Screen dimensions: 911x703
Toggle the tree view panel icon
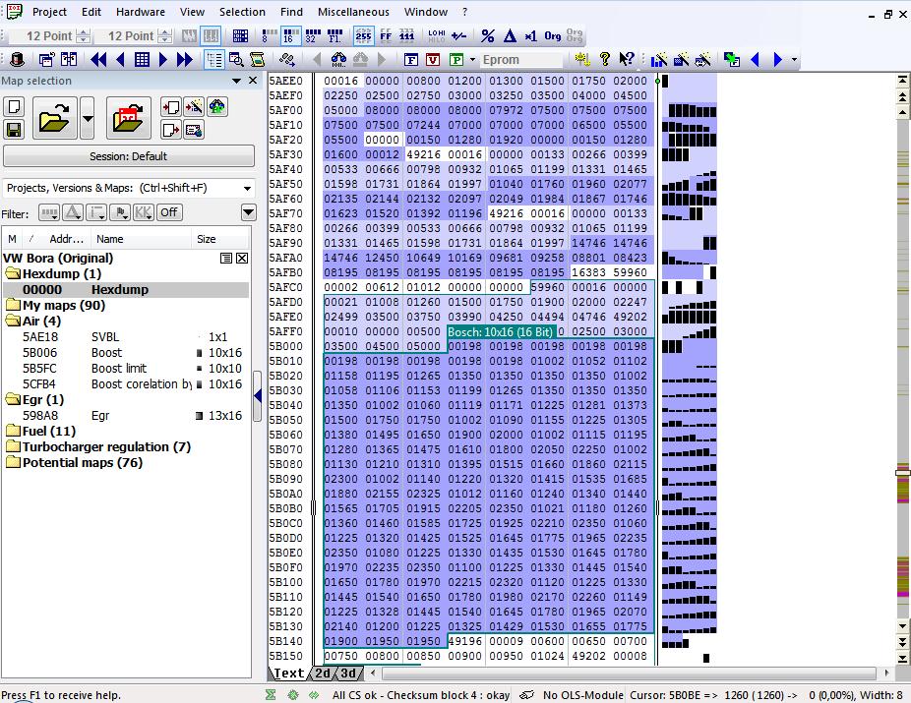(x=214, y=59)
